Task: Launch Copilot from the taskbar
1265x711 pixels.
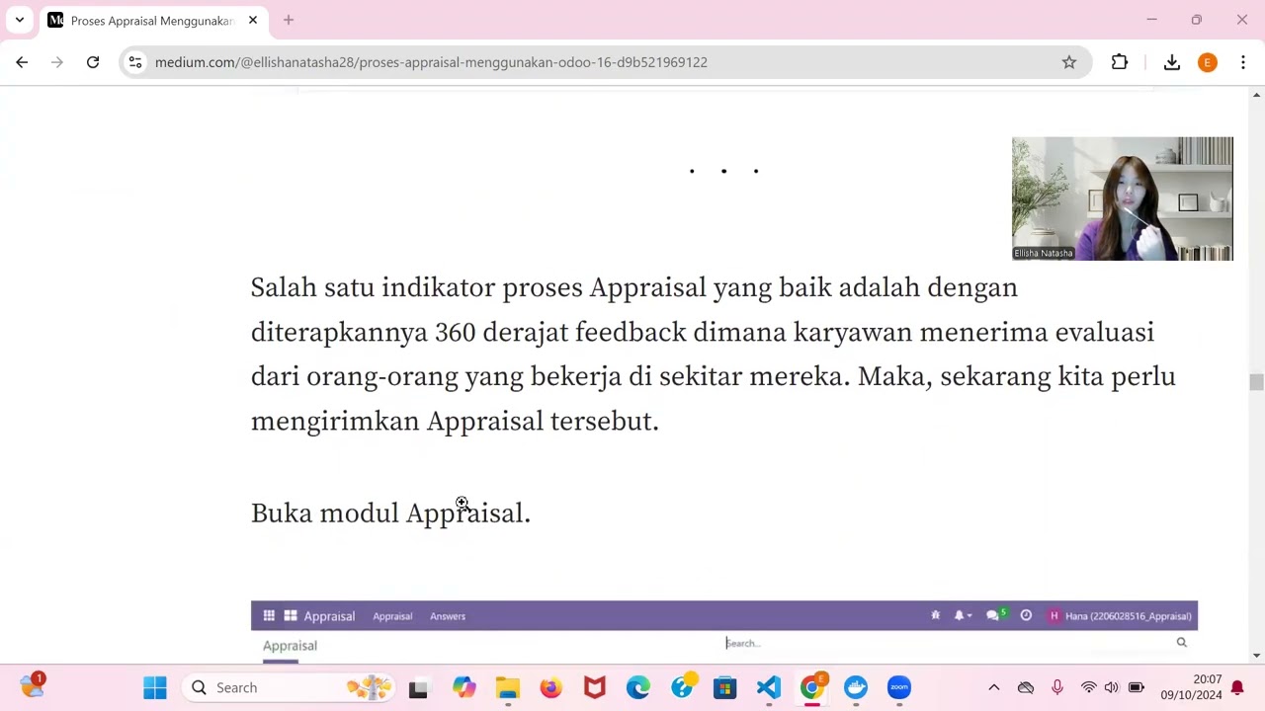Action: [464, 687]
